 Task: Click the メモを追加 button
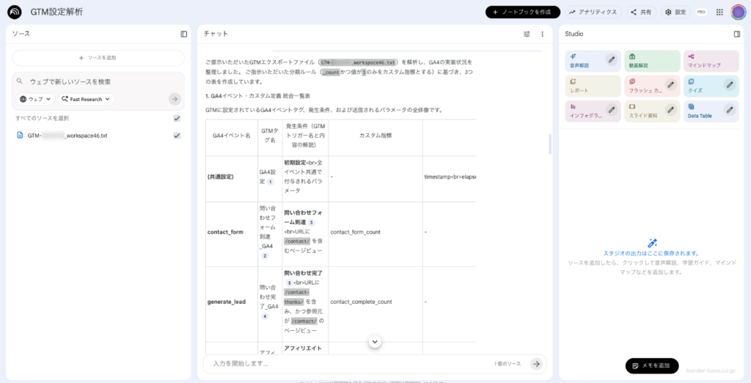pyautogui.click(x=651, y=365)
